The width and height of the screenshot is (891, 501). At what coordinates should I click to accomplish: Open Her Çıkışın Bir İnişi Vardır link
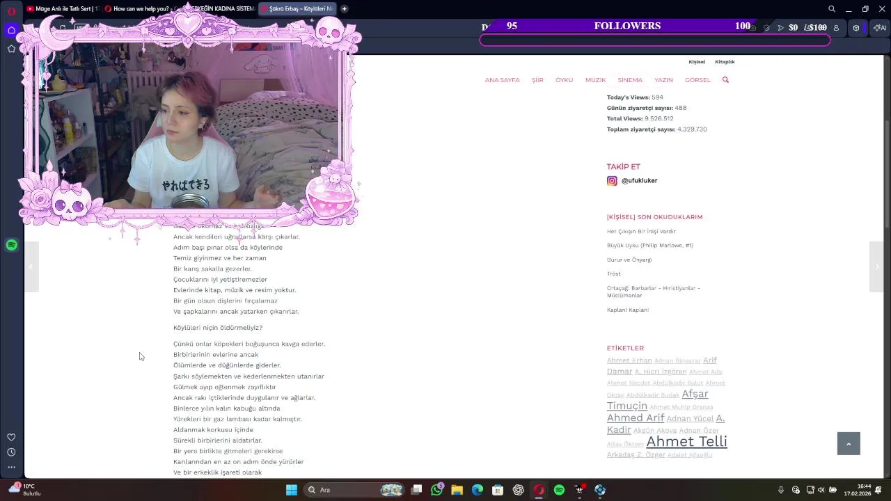click(641, 232)
